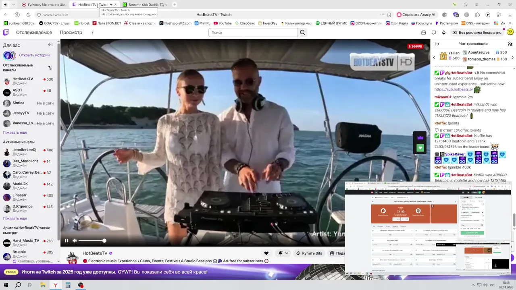Click the green heart overlay icon
Image resolution: width=516 pixels, height=290 pixels.
[420, 148]
